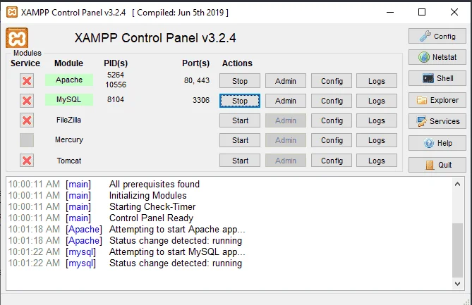
Task: Open Apache Admin
Action: (x=285, y=81)
